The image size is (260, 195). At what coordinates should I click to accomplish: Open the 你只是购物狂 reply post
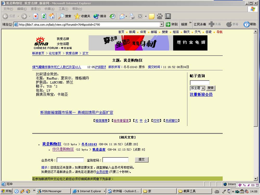click(63, 149)
